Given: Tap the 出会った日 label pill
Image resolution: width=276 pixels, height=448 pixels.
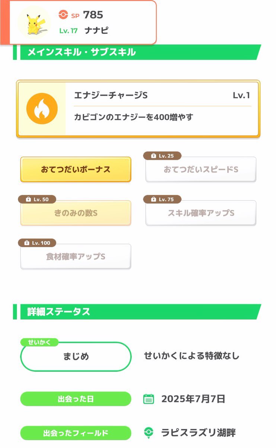Looking at the screenshot, I should coord(76,399).
